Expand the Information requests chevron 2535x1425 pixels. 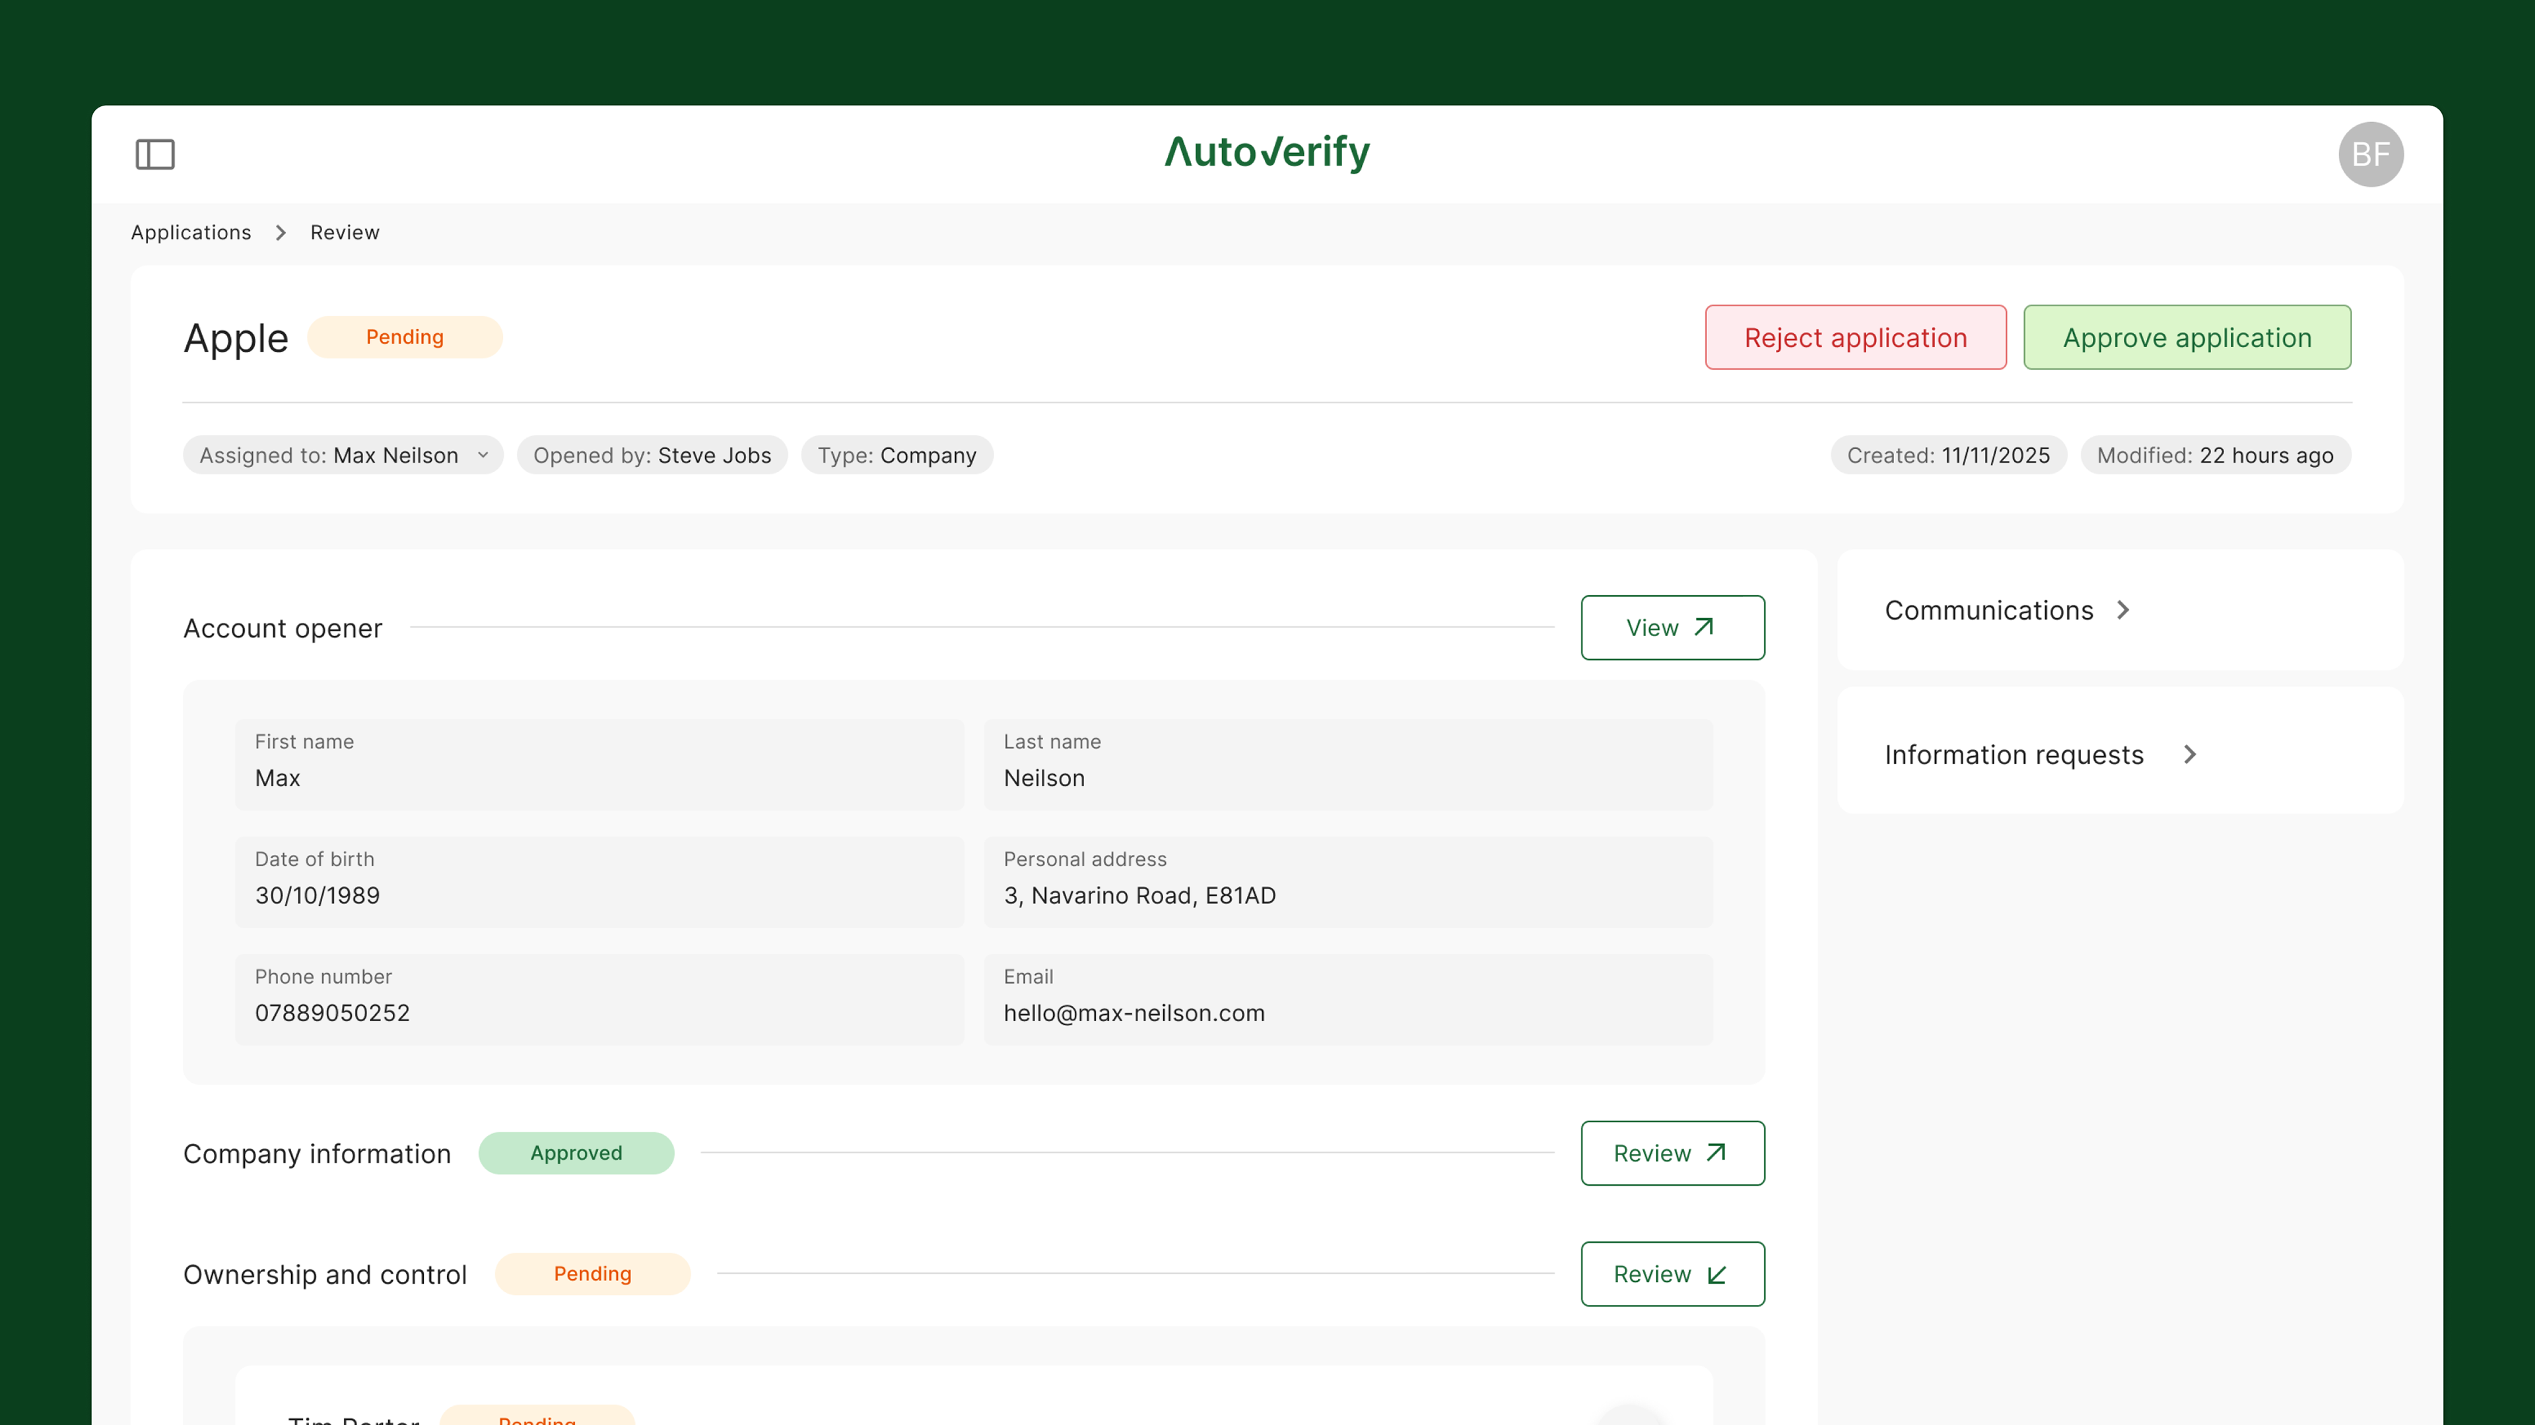(2190, 754)
